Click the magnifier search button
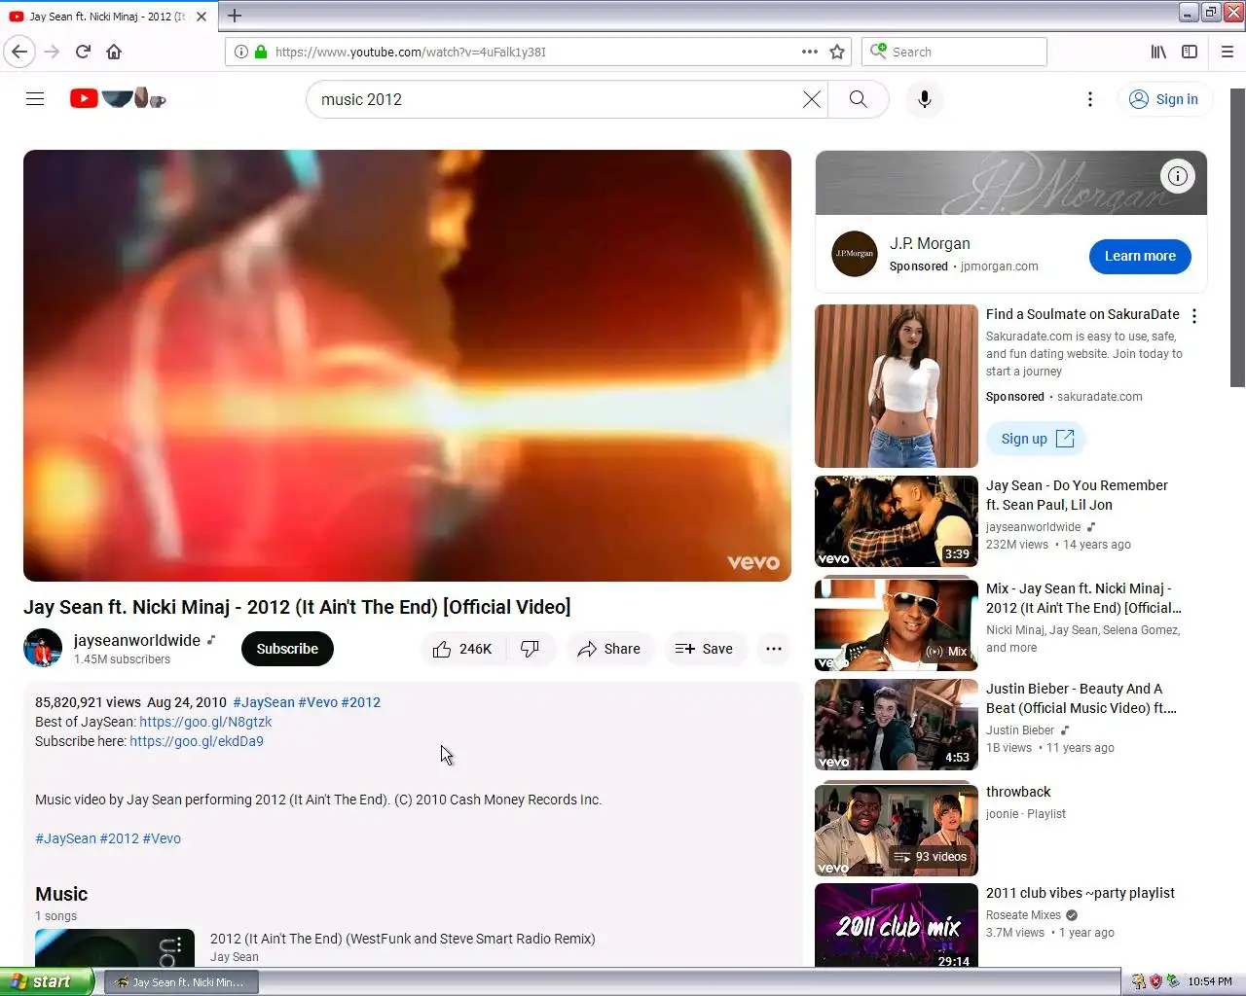This screenshot has width=1246, height=996. coord(858,99)
